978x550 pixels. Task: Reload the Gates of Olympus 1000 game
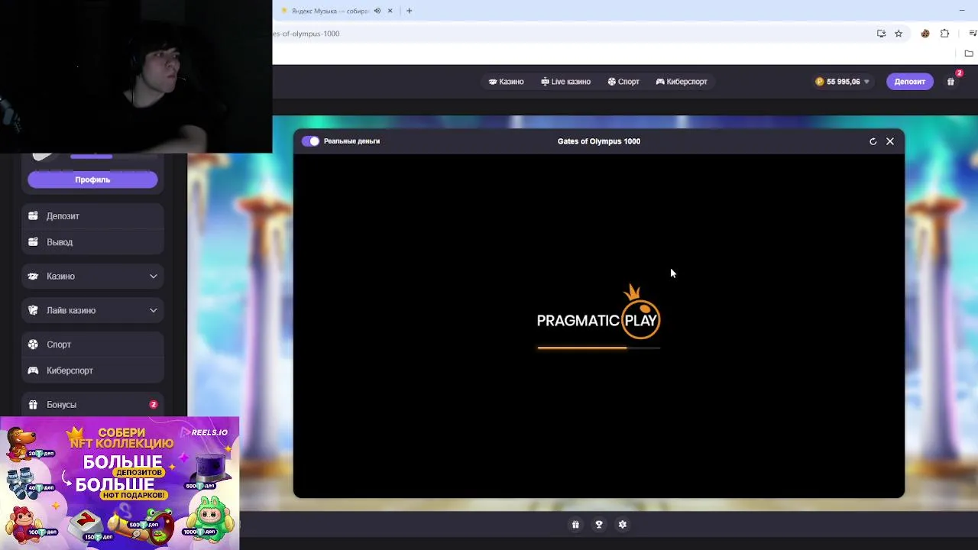[x=873, y=141]
